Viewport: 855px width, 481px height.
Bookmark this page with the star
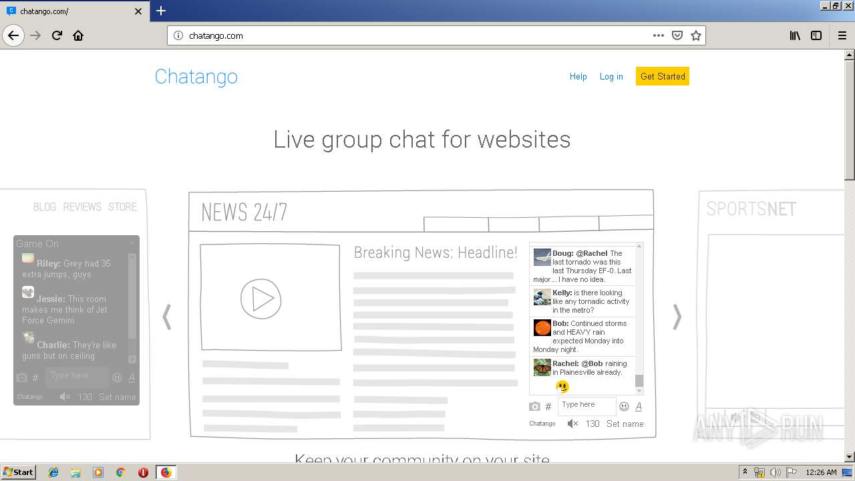point(696,35)
